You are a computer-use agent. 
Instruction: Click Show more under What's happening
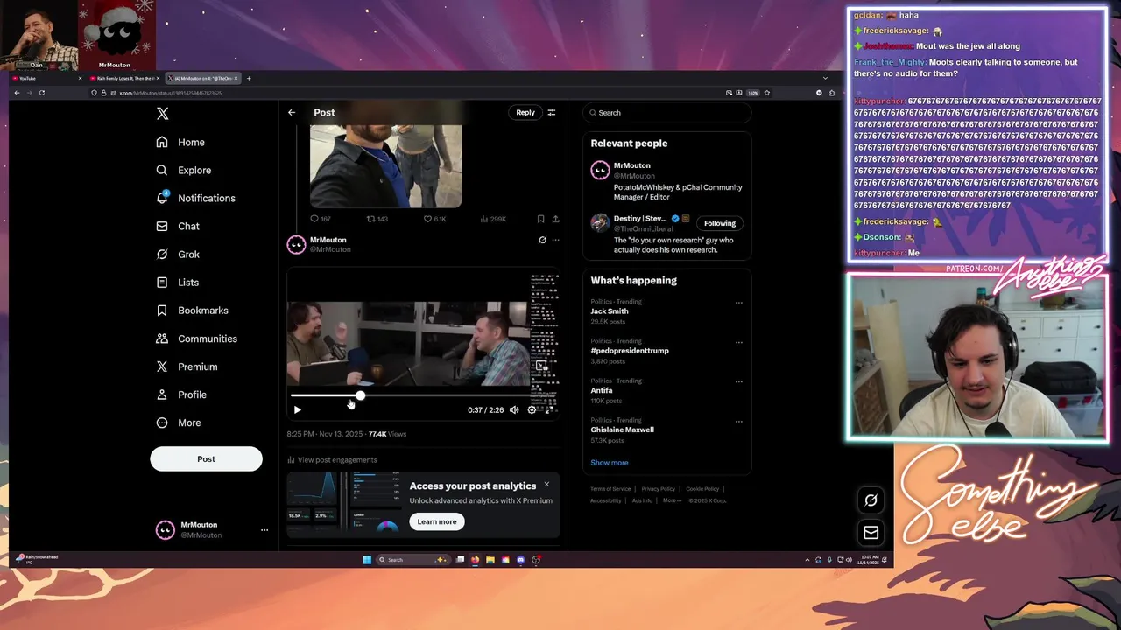[610, 463]
